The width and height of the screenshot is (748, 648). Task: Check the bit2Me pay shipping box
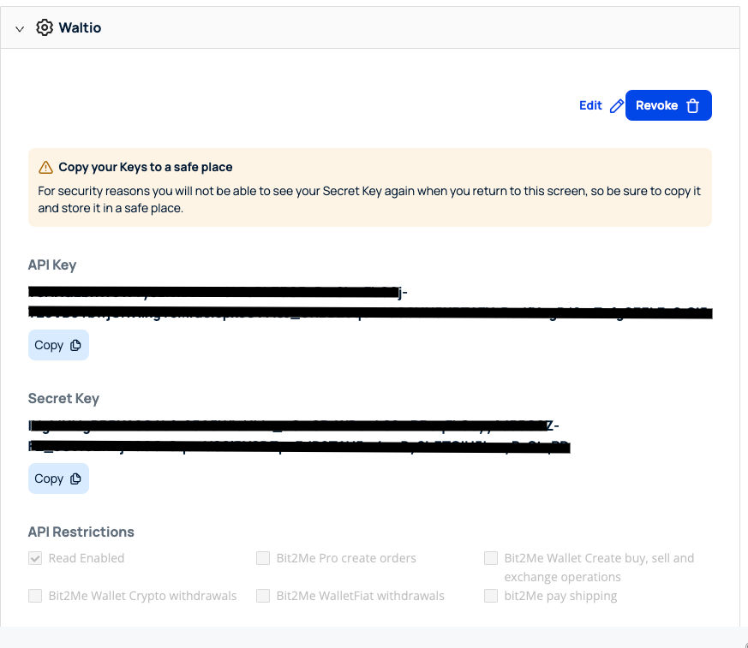click(x=491, y=596)
